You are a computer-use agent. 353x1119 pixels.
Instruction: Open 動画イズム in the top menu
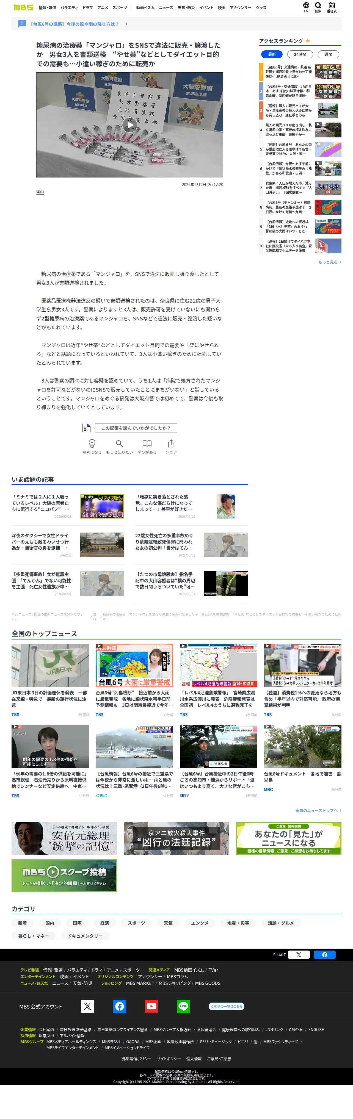click(x=145, y=7)
